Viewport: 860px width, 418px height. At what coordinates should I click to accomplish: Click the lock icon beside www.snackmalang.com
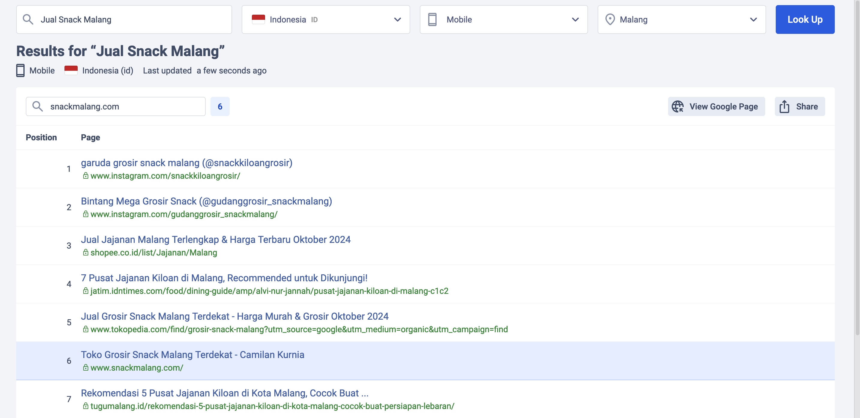pyautogui.click(x=86, y=368)
